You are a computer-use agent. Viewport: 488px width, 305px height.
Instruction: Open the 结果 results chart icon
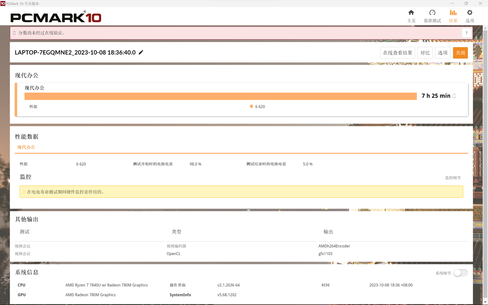(x=453, y=13)
